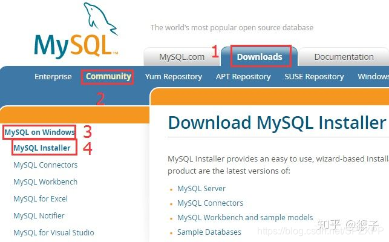
Task: Select Enterprise in the blue navigation bar
Action: pyautogui.click(x=53, y=76)
